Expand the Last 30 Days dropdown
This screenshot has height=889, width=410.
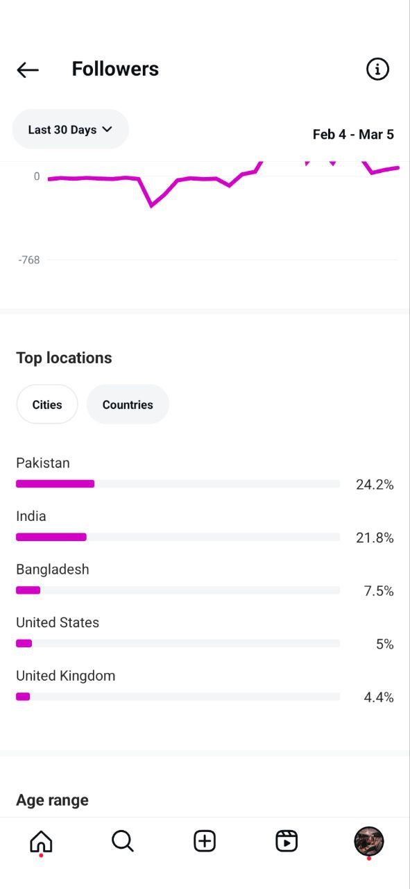[71, 129]
